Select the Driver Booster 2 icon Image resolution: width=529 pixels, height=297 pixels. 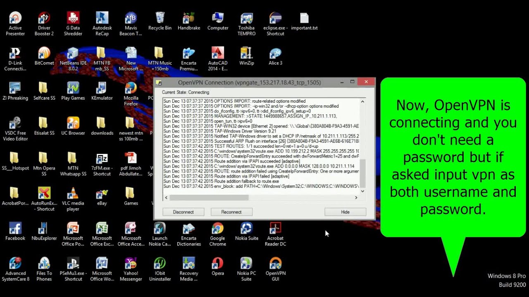[44, 24]
